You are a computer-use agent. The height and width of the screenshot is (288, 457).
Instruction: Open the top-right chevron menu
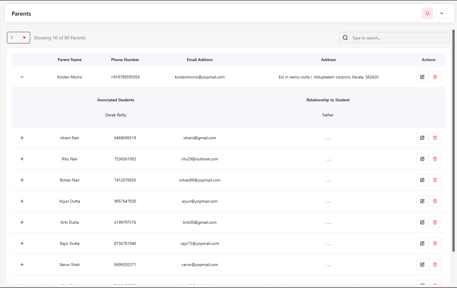click(441, 13)
